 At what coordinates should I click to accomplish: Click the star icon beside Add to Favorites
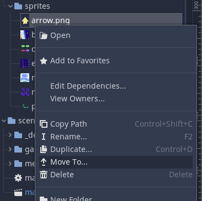click(x=44, y=61)
